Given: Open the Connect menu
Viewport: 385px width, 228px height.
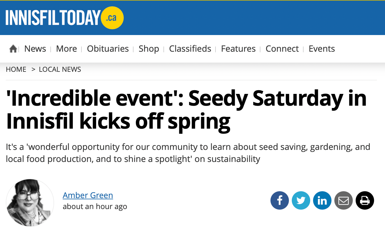Looking at the screenshot, I should [x=282, y=49].
